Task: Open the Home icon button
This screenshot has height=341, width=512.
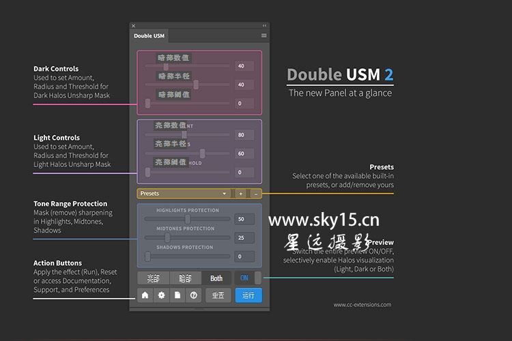Action: point(145,295)
